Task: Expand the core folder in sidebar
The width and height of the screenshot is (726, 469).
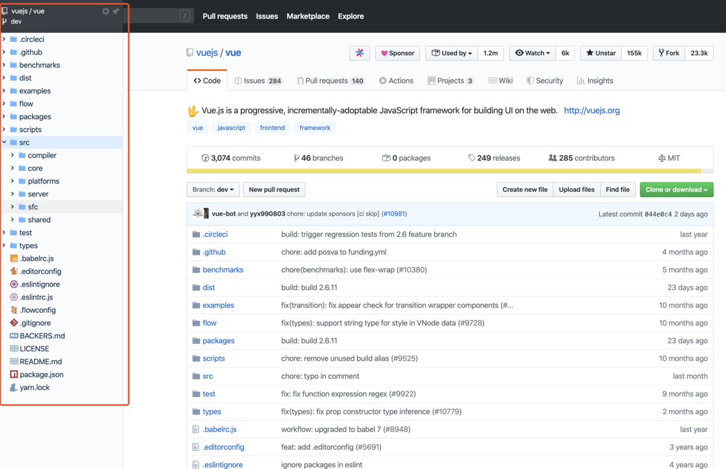Action: point(13,168)
